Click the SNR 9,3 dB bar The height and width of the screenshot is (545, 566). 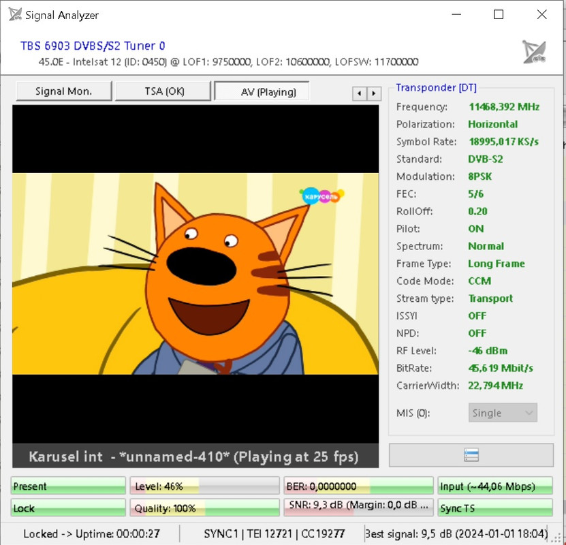tap(358, 508)
